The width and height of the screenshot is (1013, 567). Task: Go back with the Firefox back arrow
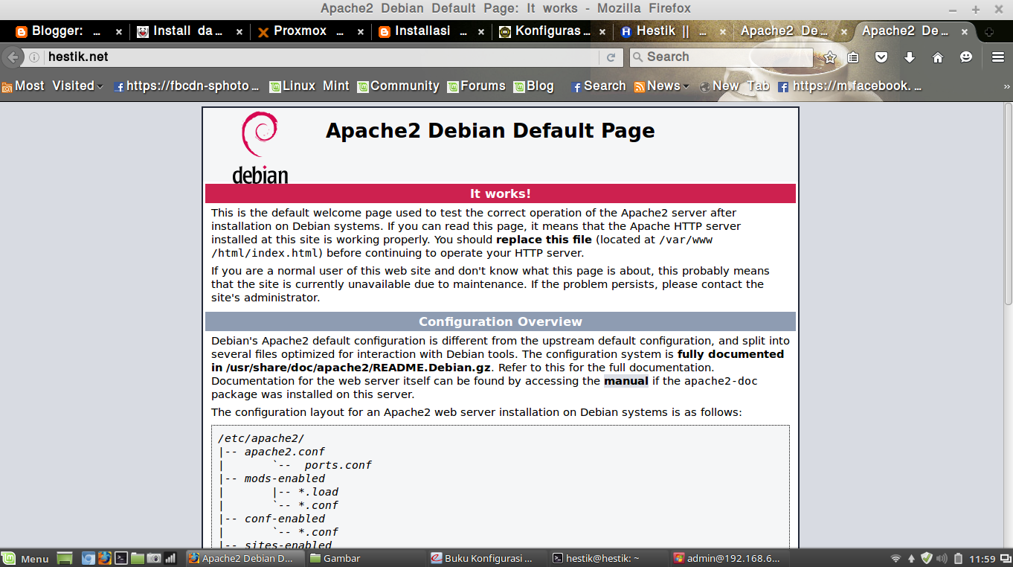[13, 57]
